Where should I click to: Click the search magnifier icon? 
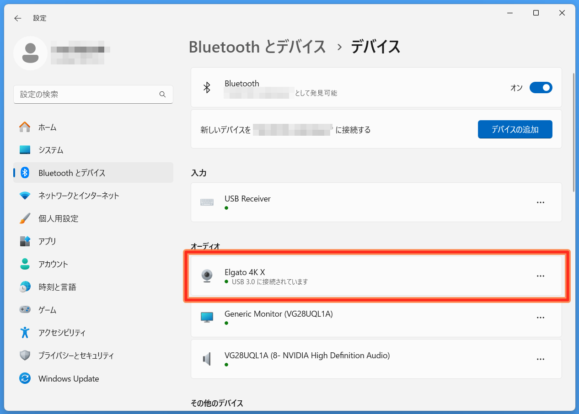click(x=162, y=95)
